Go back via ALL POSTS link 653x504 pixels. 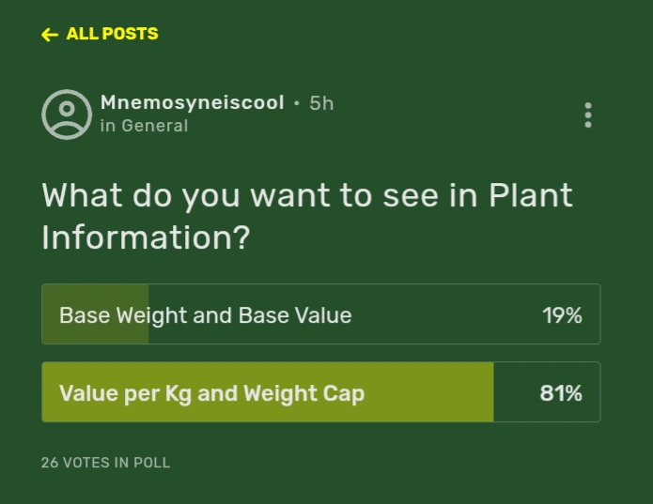point(112,34)
